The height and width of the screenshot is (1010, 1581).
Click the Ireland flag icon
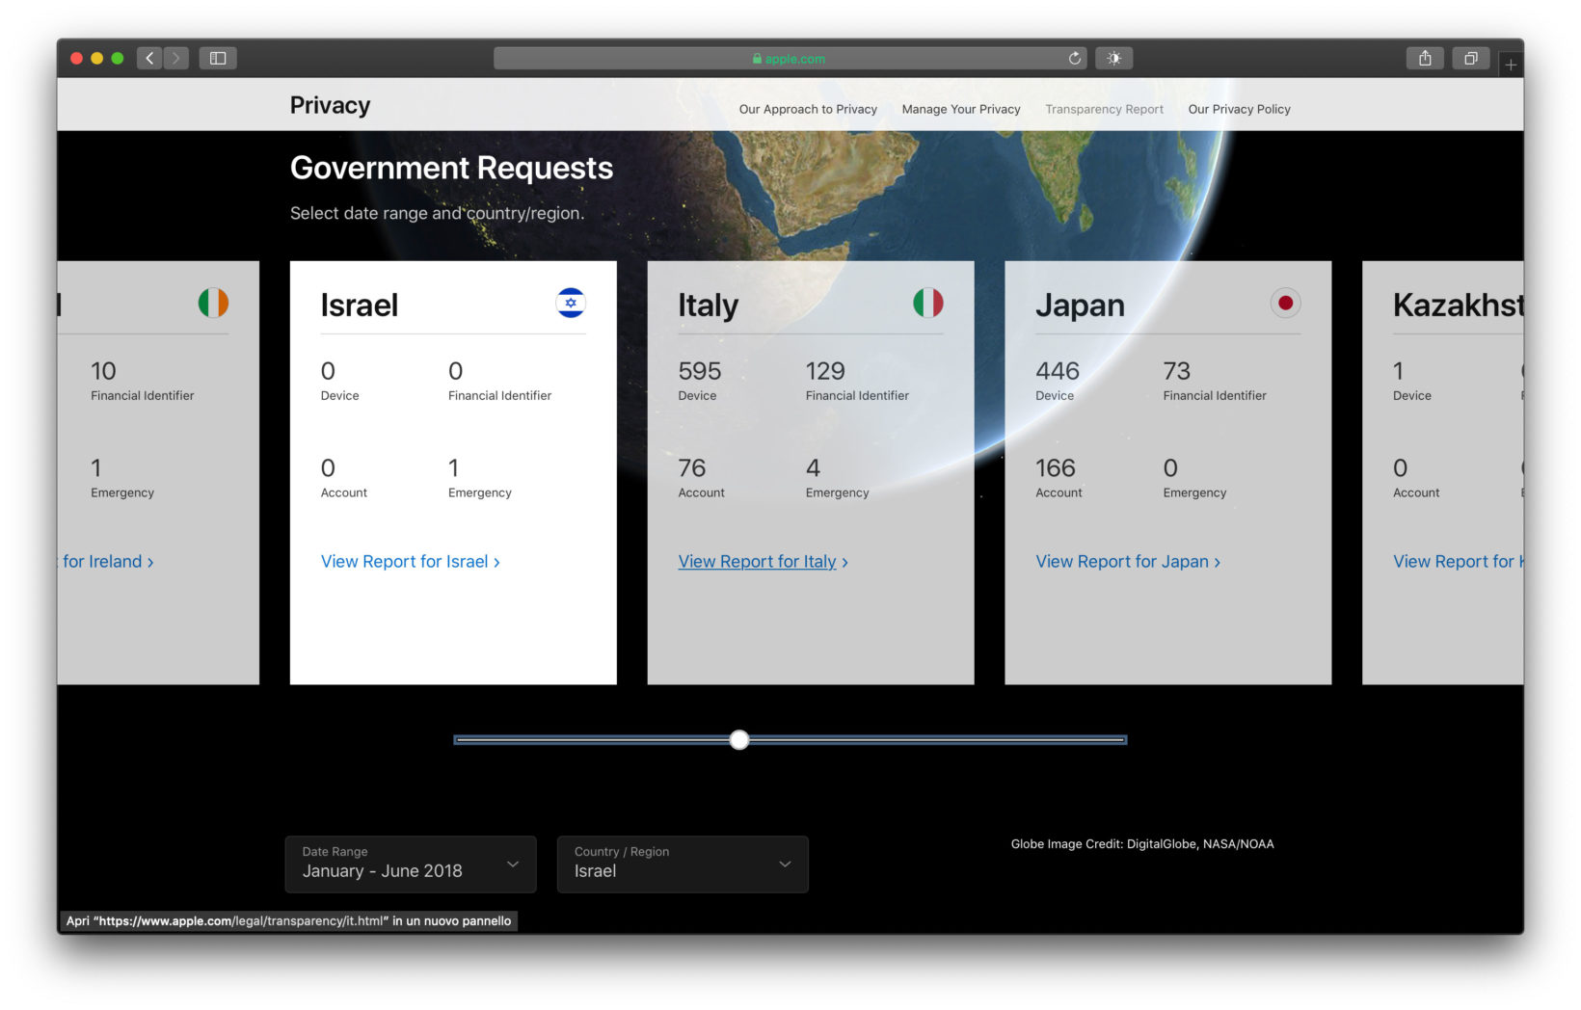coord(213,304)
